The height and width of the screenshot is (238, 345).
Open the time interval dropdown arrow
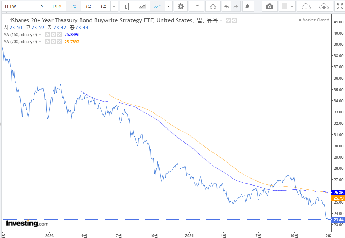coord(114,6)
